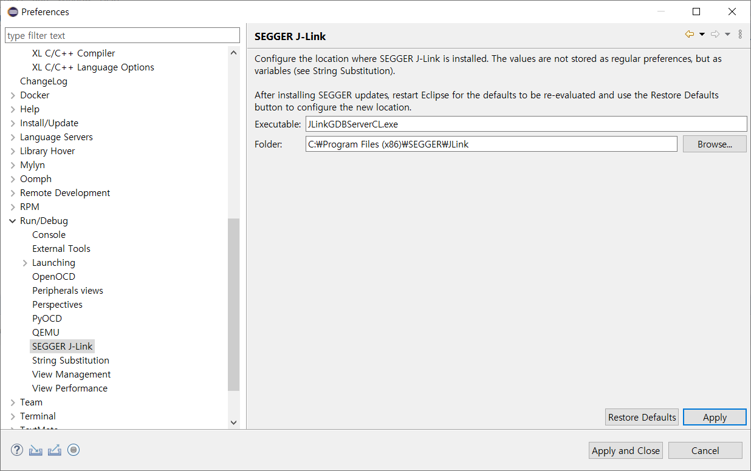
Task: Go back with the yellow arrow
Action: (x=690, y=34)
